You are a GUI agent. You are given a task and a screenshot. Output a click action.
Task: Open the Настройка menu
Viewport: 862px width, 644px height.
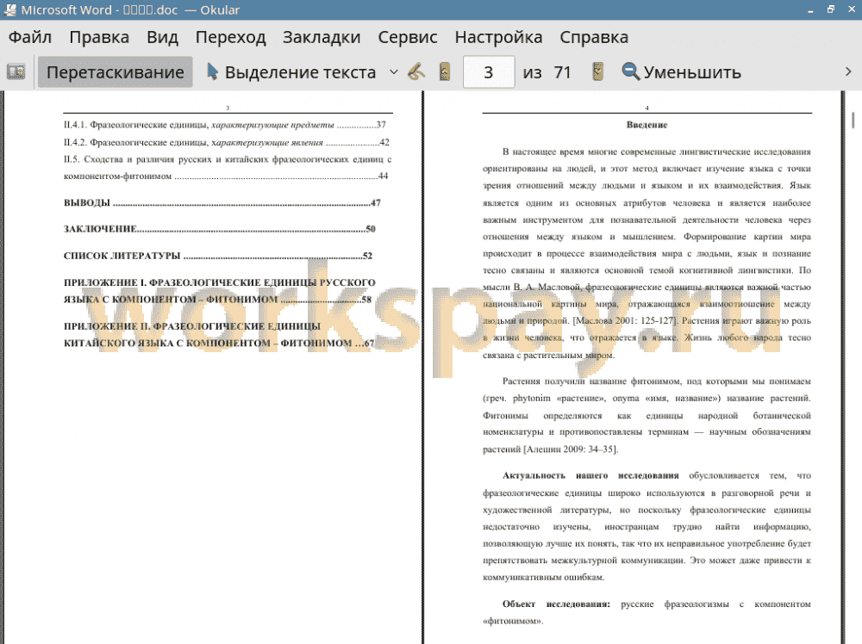(498, 37)
